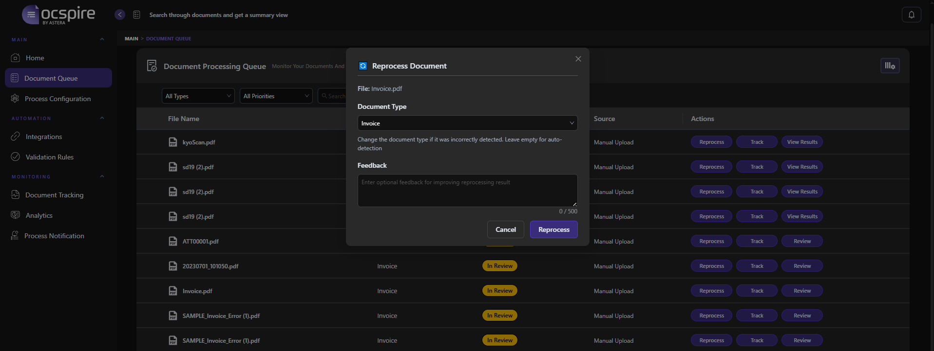The image size is (934, 351).
Task: Expand the All Types filter dropdown
Action: (198, 96)
